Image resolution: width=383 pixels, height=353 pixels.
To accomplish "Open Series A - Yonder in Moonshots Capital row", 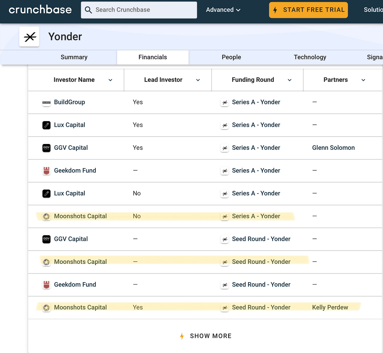I will click(x=256, y=216).
